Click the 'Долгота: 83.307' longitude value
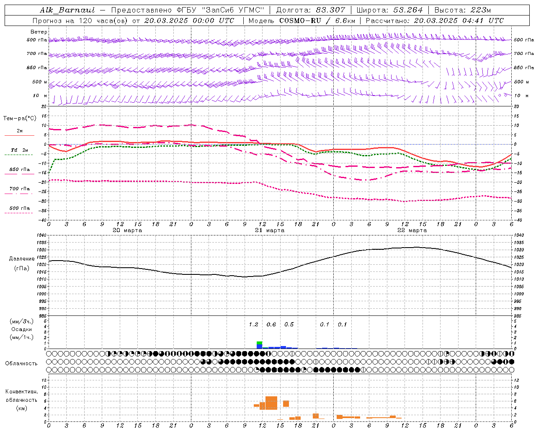Screen dimensions: 536x429 tap(311, 10)
